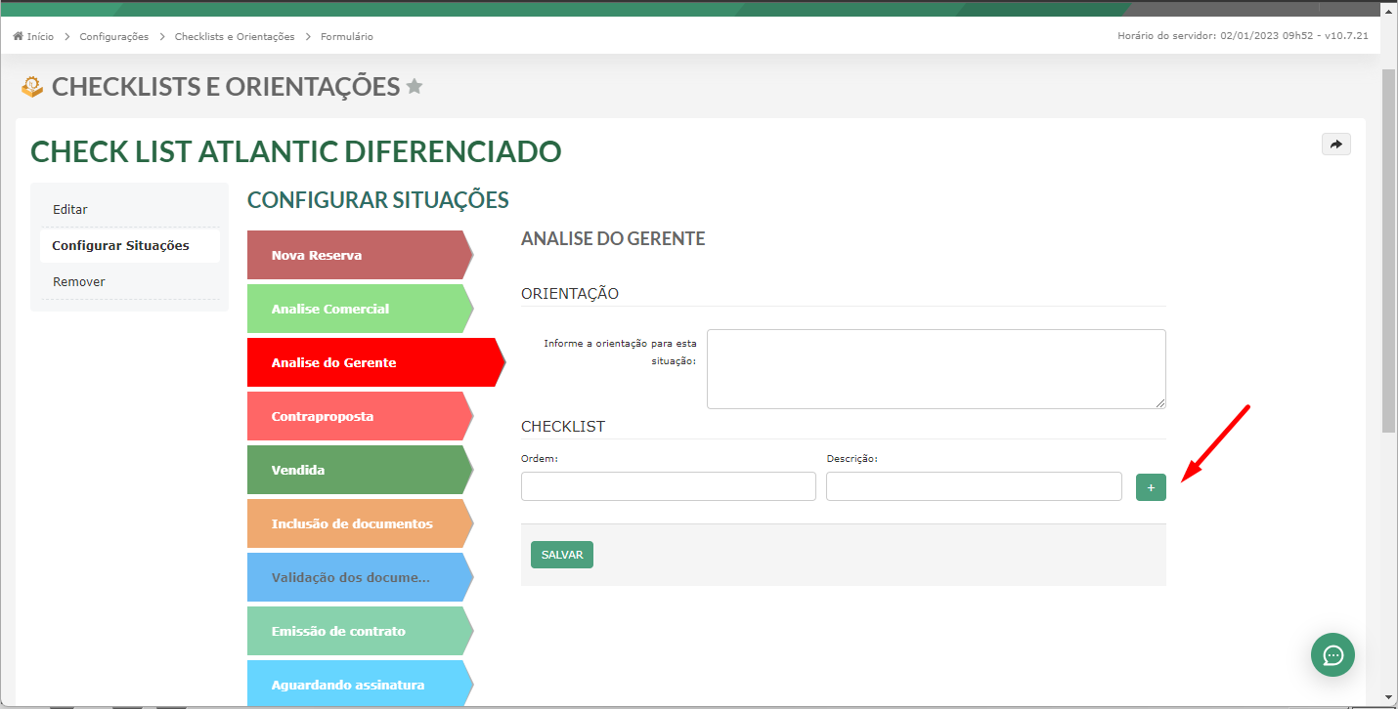1398x709 pixels.
Task: Click the 'CHECKLIST' section heading
Action: point(563,427)
